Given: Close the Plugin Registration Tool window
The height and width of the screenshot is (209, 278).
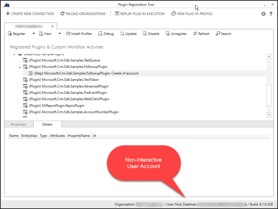Looking at the screenshot, I should [x=273, y=5].
